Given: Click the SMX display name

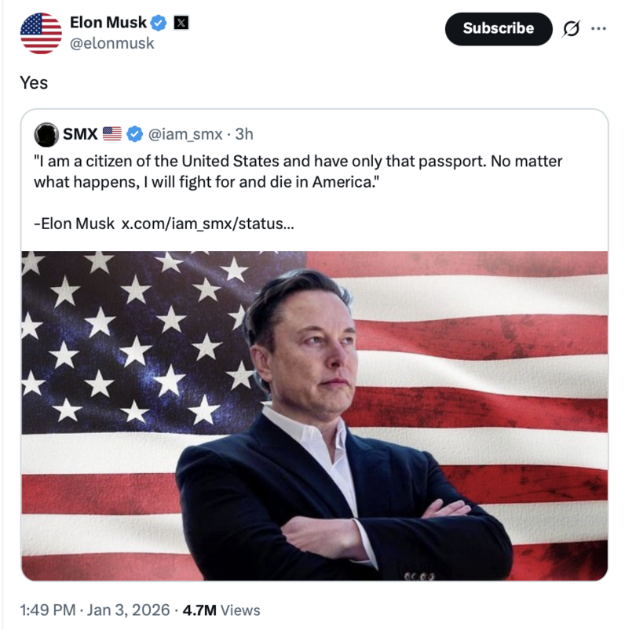Looking at the screenshot, I should click(x=80, y=135).
